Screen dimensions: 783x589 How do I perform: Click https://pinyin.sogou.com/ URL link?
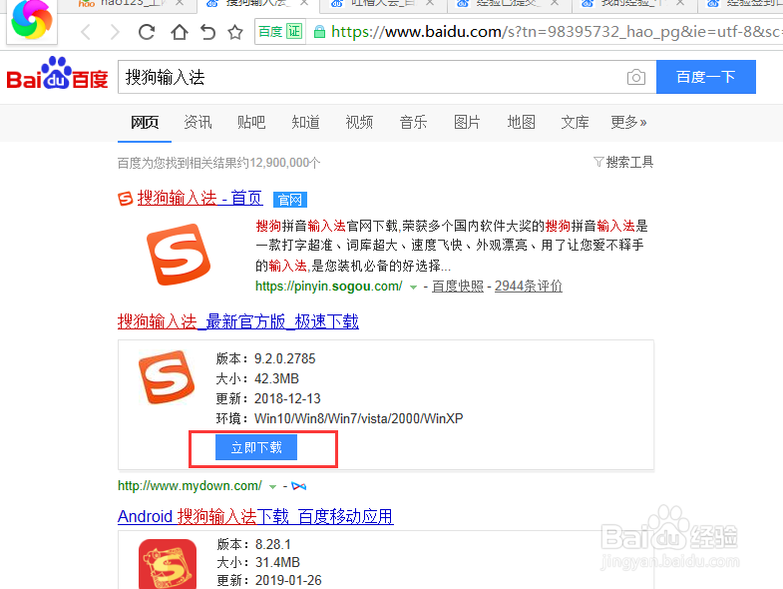[x=328, y=286]
